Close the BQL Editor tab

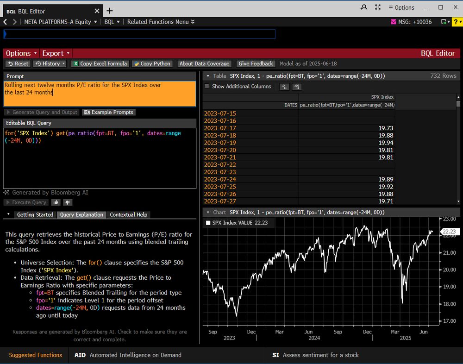click(x=97, y=11)
